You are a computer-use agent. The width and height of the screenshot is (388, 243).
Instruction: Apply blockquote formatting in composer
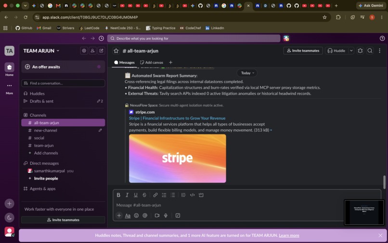(183, 195)
